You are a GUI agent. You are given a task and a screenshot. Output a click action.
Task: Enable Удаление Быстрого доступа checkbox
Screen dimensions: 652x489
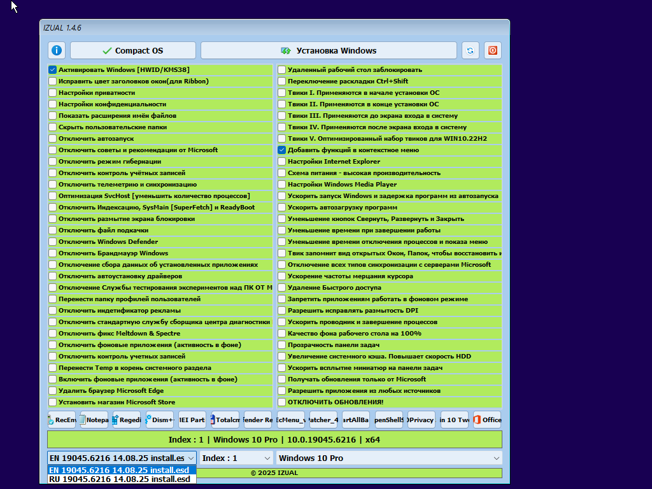[282, 288]
